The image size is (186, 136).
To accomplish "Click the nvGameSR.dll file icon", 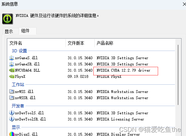I will [x=12, y=64].
